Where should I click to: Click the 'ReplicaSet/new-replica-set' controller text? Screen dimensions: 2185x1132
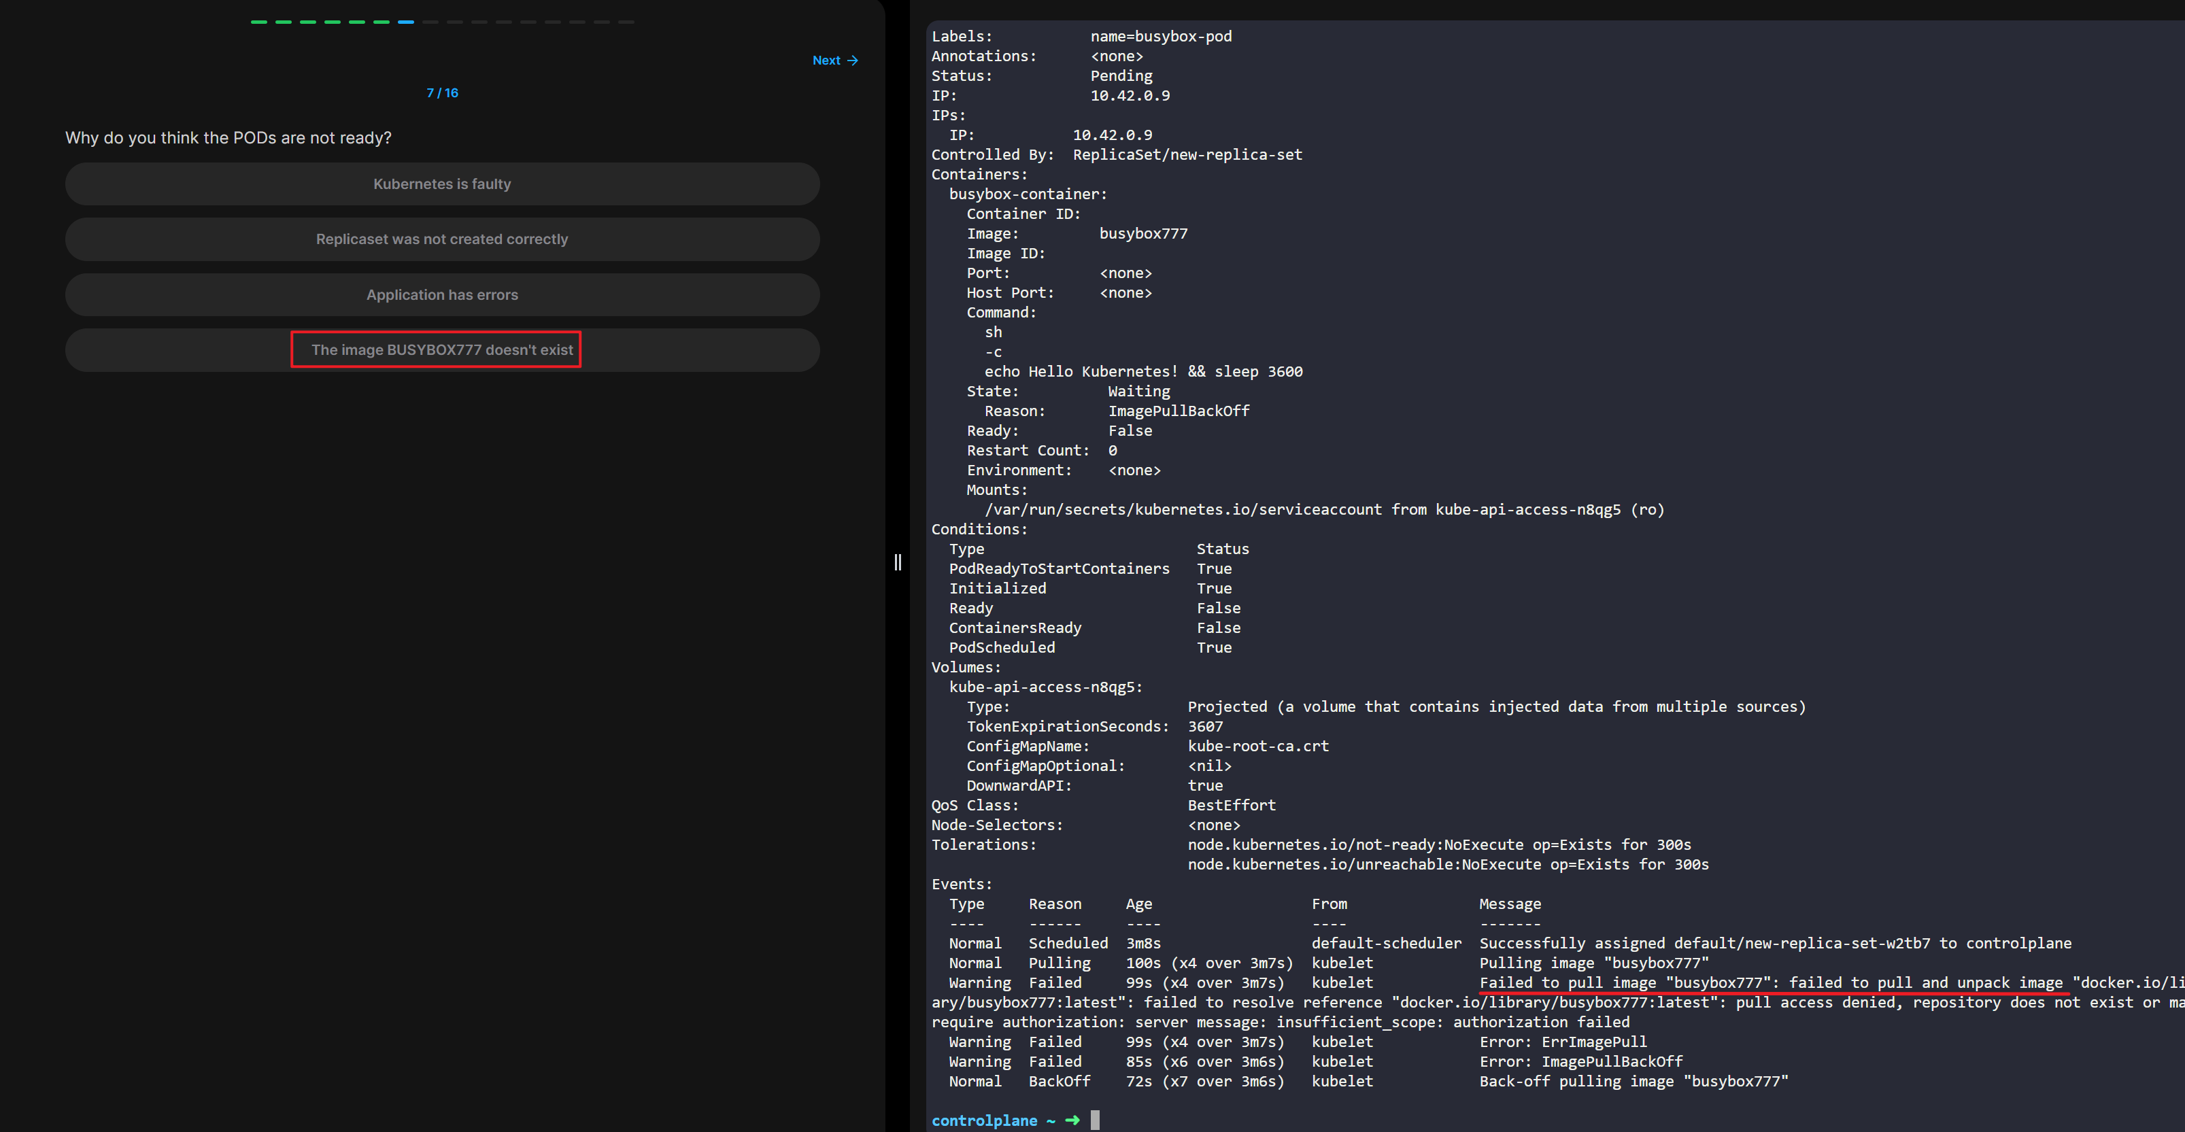tap(1187, 154)
